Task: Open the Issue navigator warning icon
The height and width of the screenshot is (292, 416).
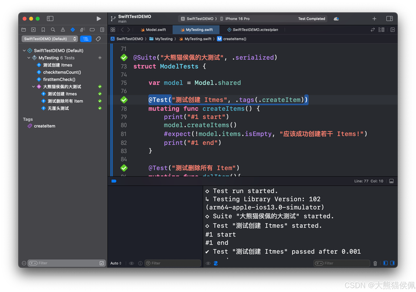Action: pos(63,30)
